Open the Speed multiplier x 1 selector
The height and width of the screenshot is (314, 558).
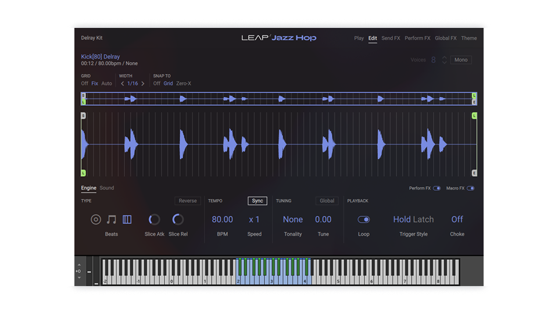point(254,219)
